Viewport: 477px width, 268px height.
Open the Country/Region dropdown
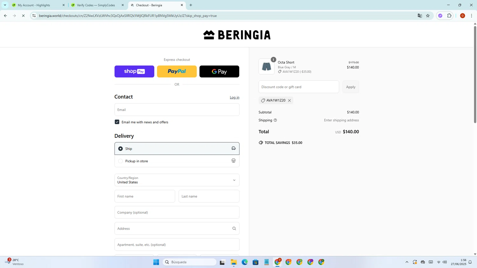(x=177, y=180)
